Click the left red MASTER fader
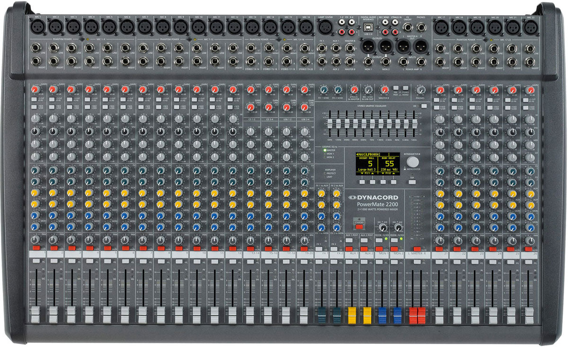The height and width of the screenshot is (347, 568). [413, 315]
